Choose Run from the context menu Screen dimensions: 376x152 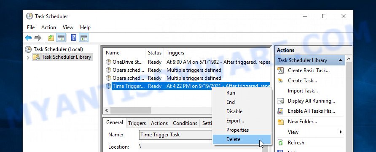(242, 93)
